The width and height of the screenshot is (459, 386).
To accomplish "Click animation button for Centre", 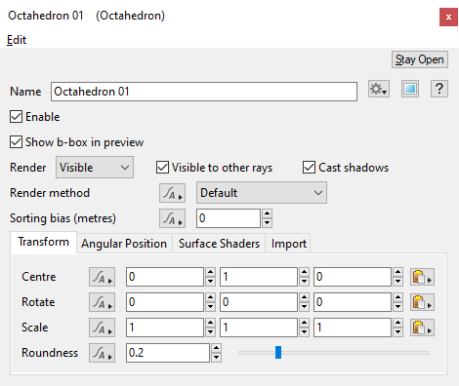I will (x=102, y=277).
